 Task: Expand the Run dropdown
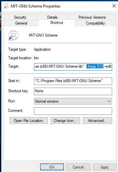[73, 101]
